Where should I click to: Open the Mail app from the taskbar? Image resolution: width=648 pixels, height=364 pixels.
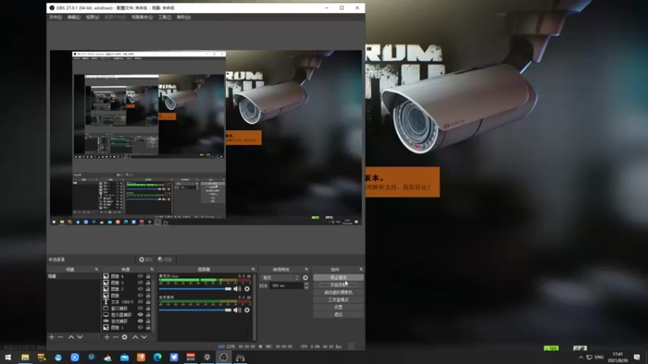[125, 358]
